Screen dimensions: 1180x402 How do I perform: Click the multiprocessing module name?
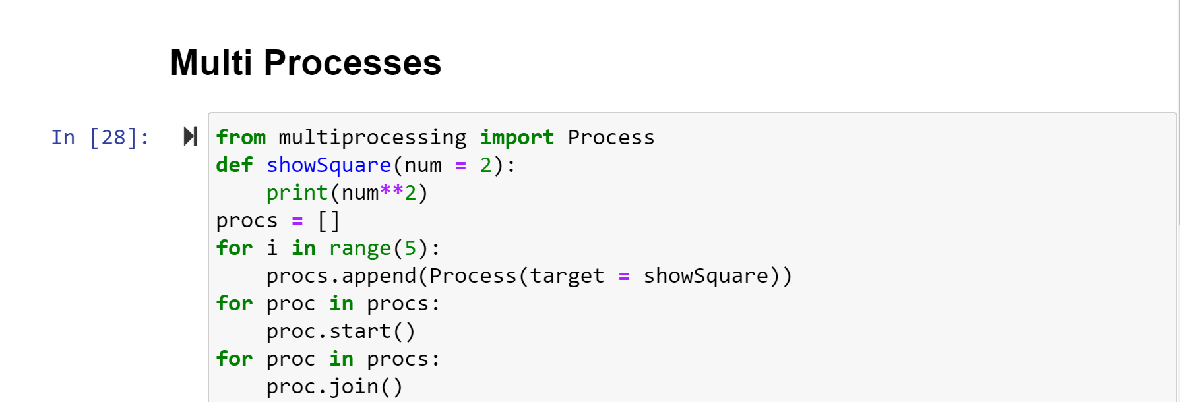372,137
